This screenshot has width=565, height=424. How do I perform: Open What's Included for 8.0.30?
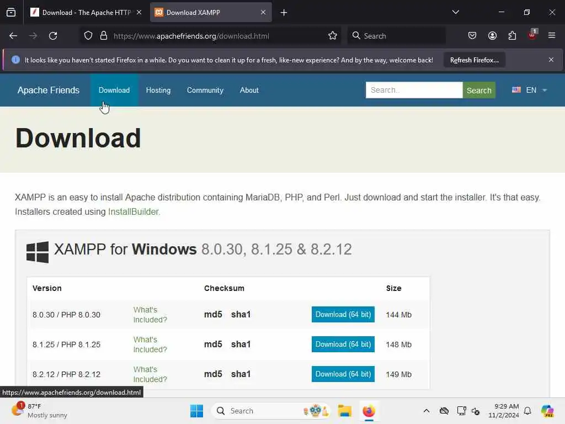pyautogui.click(x=150, y=315)
